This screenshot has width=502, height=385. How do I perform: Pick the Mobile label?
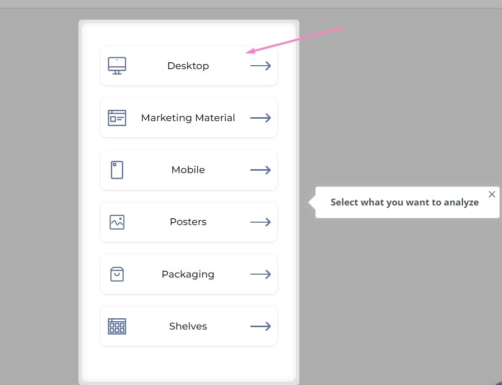click(x=188, y=170)
